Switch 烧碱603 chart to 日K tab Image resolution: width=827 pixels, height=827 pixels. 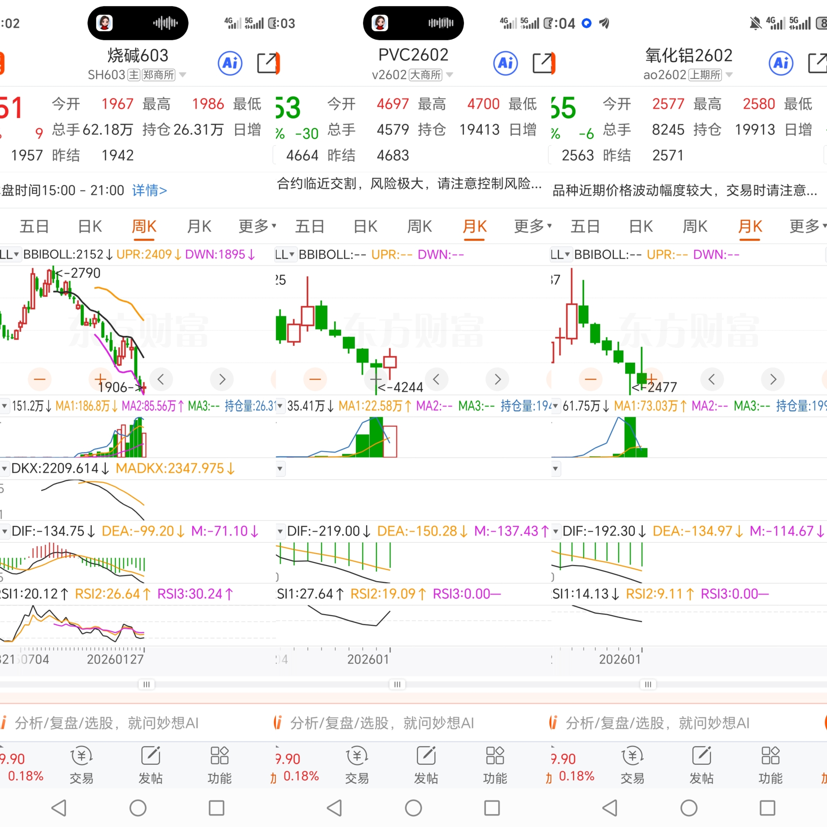tap(90, 226)
